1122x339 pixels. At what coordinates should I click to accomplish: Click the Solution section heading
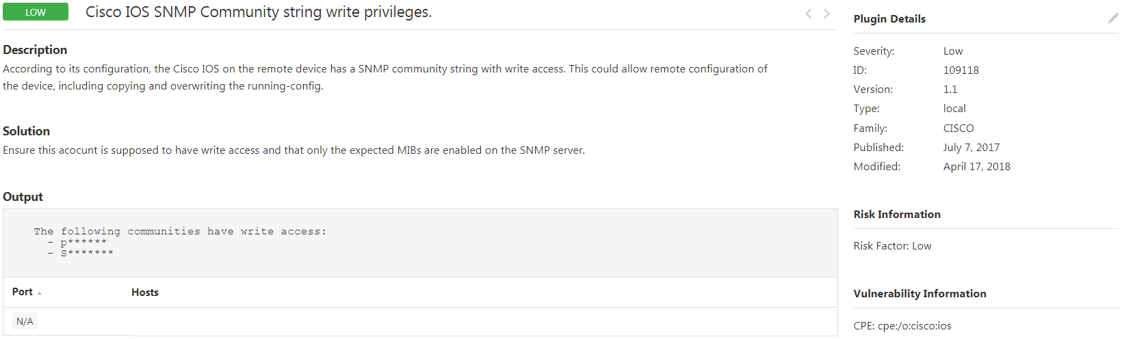26,131
